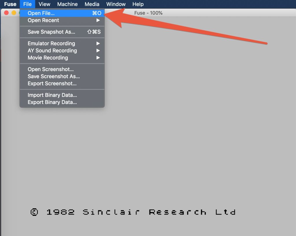Select Export Binary Data... entry

[x=62, y=102]
